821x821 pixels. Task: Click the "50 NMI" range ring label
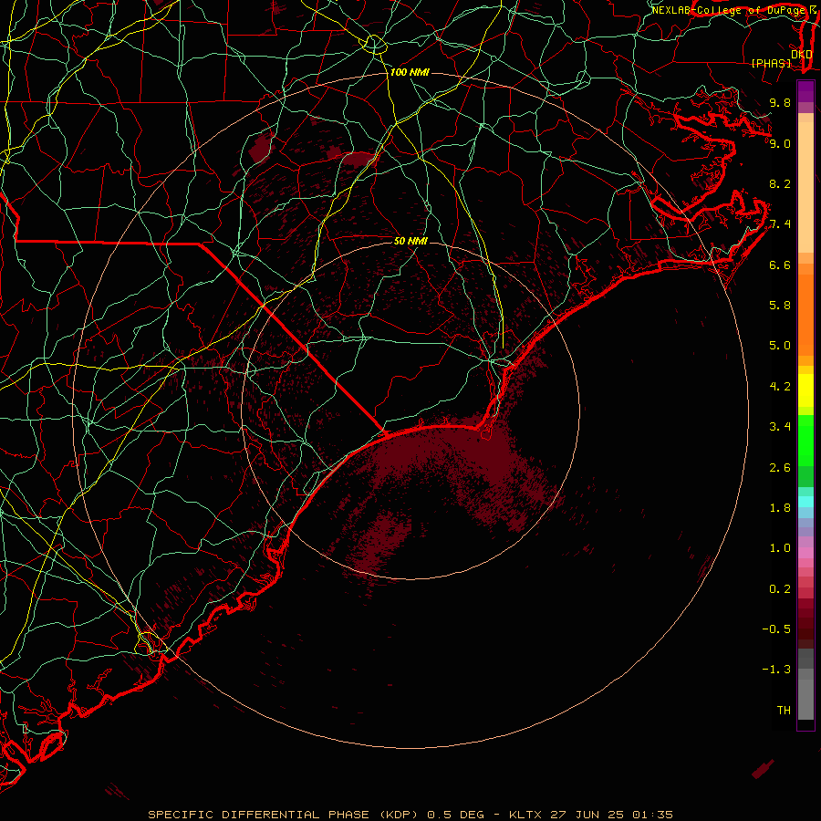(411, 241)
